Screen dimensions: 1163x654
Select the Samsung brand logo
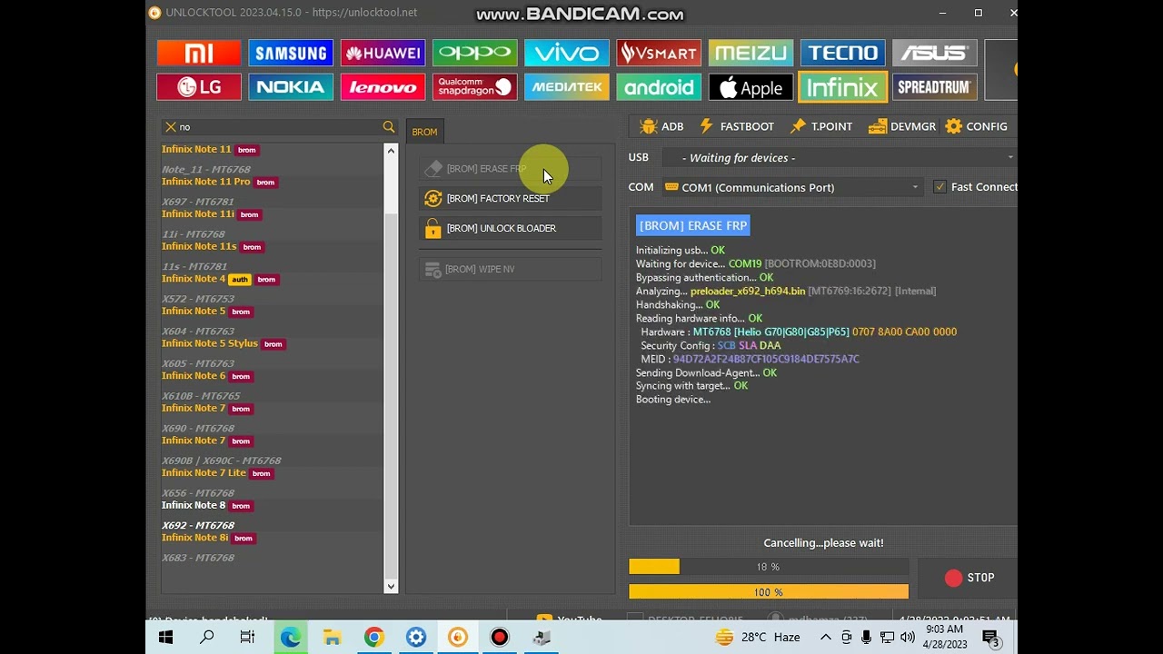pyautogui.click(x=291, y=53)
